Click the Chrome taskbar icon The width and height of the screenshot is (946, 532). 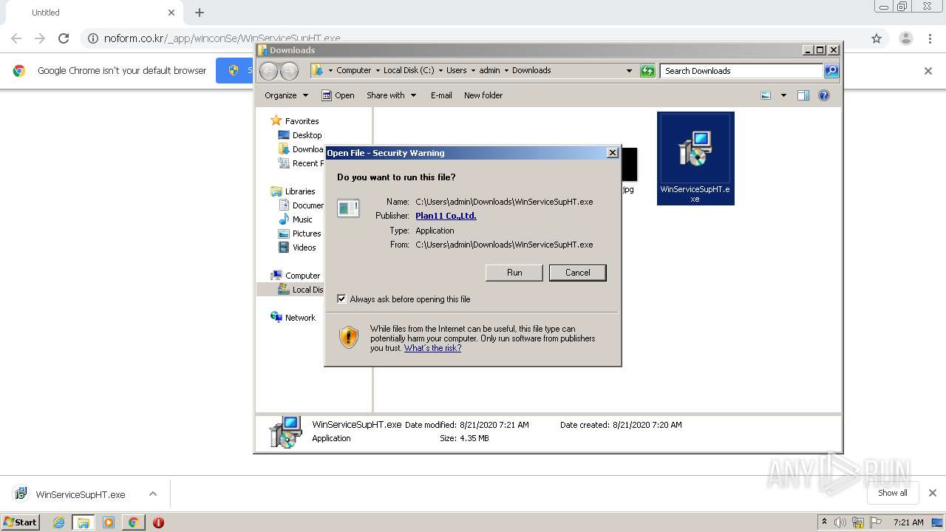(133, 522)
